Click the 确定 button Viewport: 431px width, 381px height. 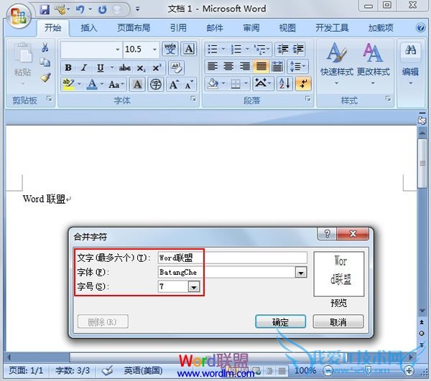(x=280, y=321)
